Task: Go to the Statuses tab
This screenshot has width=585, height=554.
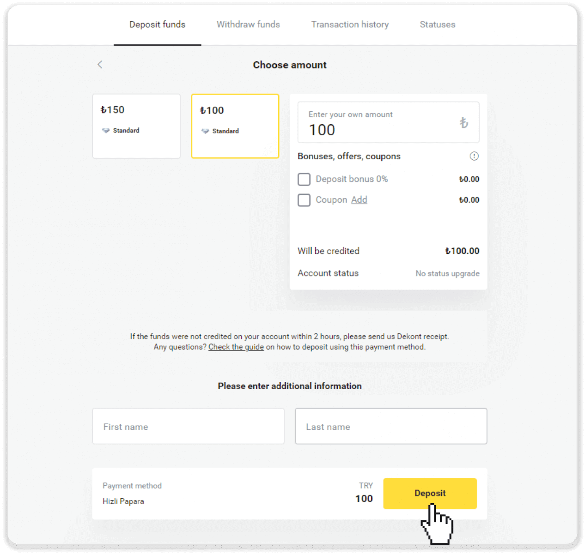Action: click(437, 24)
